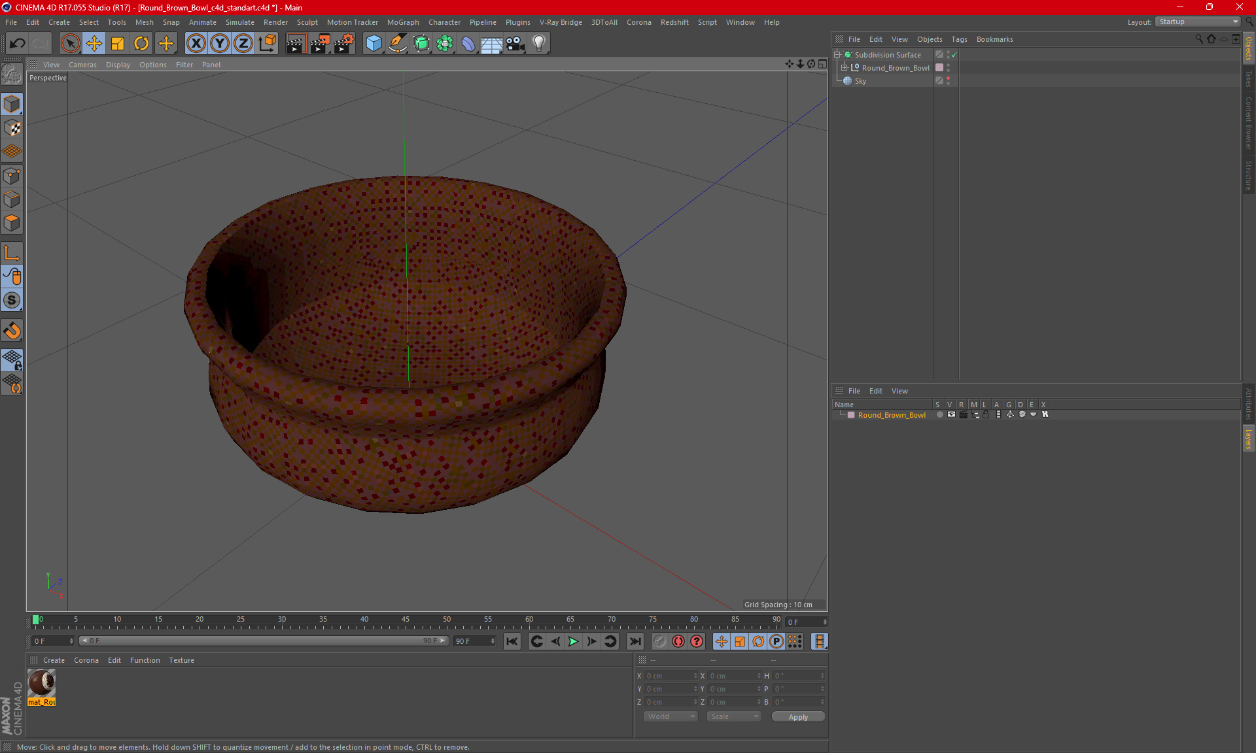The image size is (1256, 753).
Task: Toggle Enable Snap S icon
Action: 12,300
